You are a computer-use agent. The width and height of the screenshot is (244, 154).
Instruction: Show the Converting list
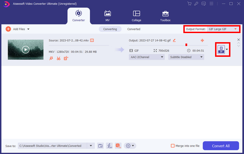coord(110,29)
